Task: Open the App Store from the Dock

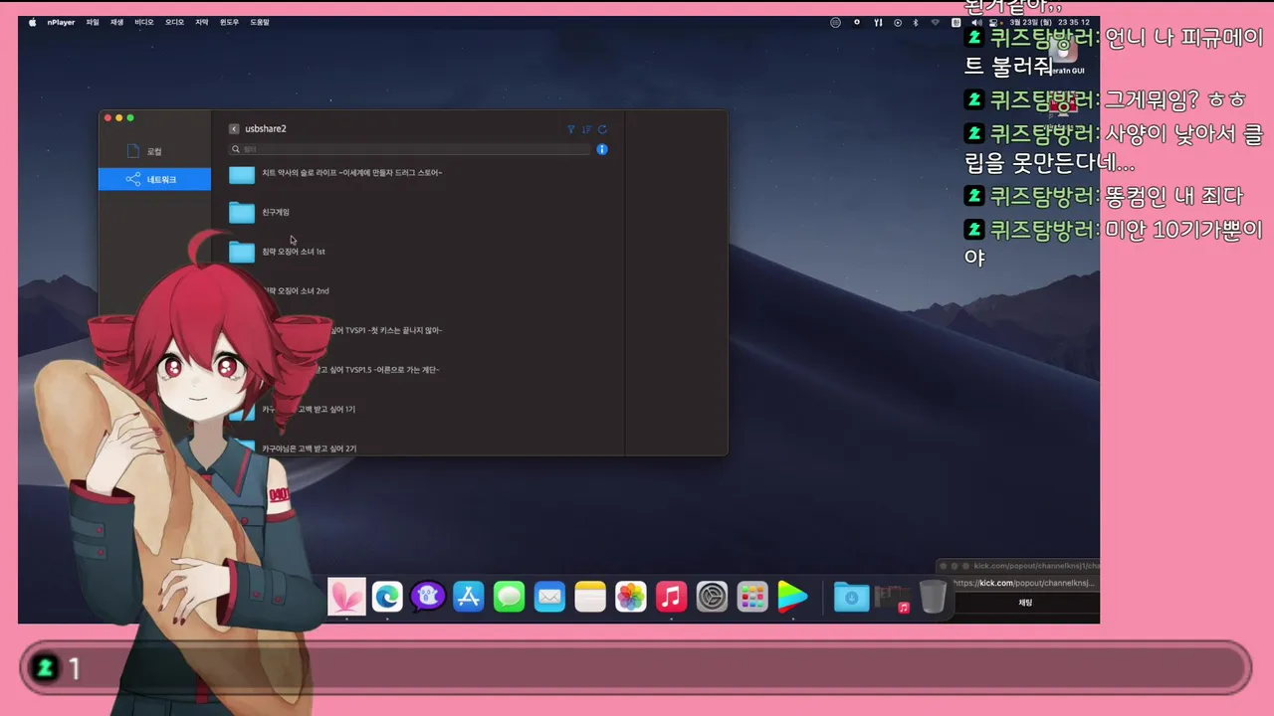Action: click(469, 597)
